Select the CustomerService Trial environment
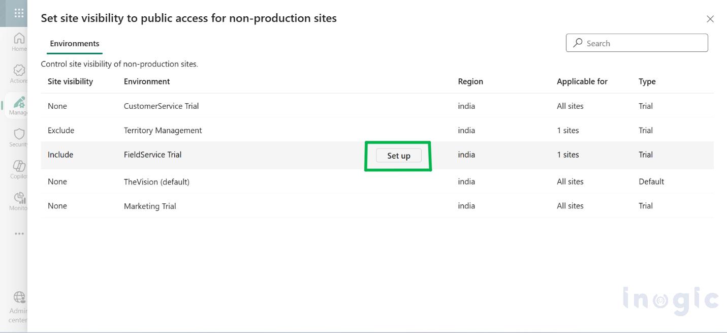This screenshot has width=727, height=333. 161,106
